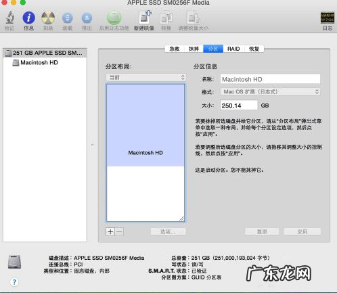Click the 分区布局 label
This screenshot has width=337, height=293.
[118, 66]
